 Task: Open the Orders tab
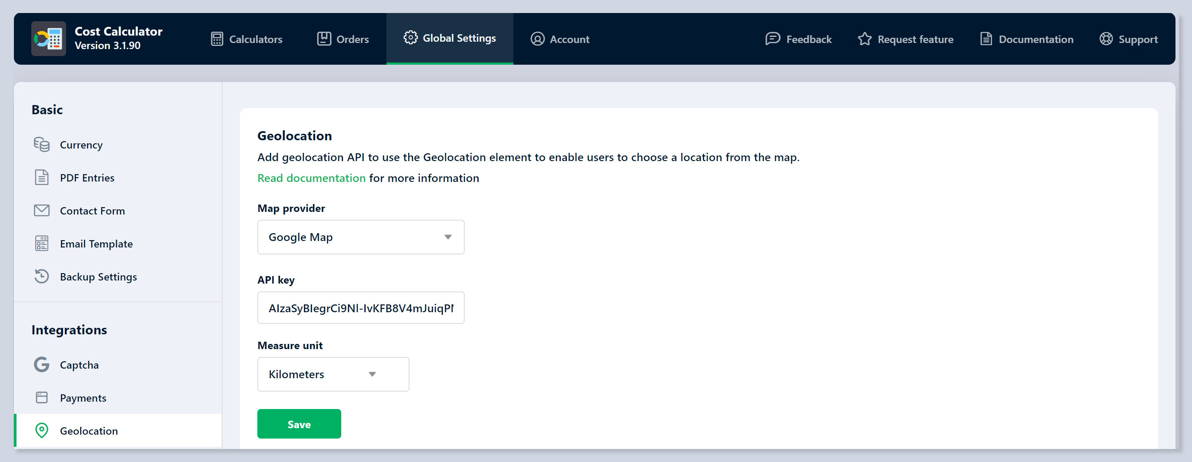343,39
